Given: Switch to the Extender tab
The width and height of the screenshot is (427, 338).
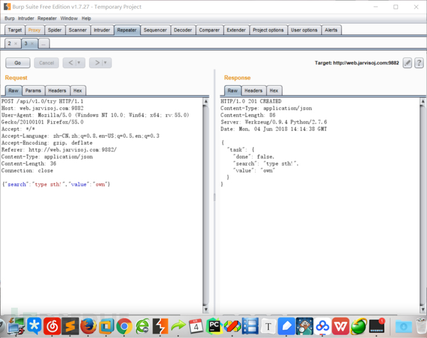Looking at the screenshot, I should tap(236, 30).
